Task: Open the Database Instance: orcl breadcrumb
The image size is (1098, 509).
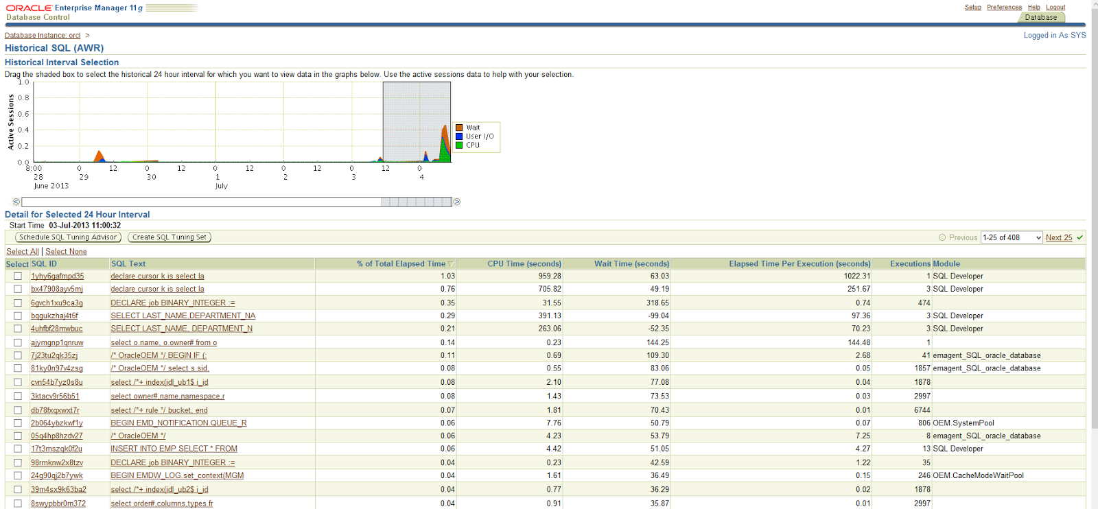Action: tap(43, 36)
